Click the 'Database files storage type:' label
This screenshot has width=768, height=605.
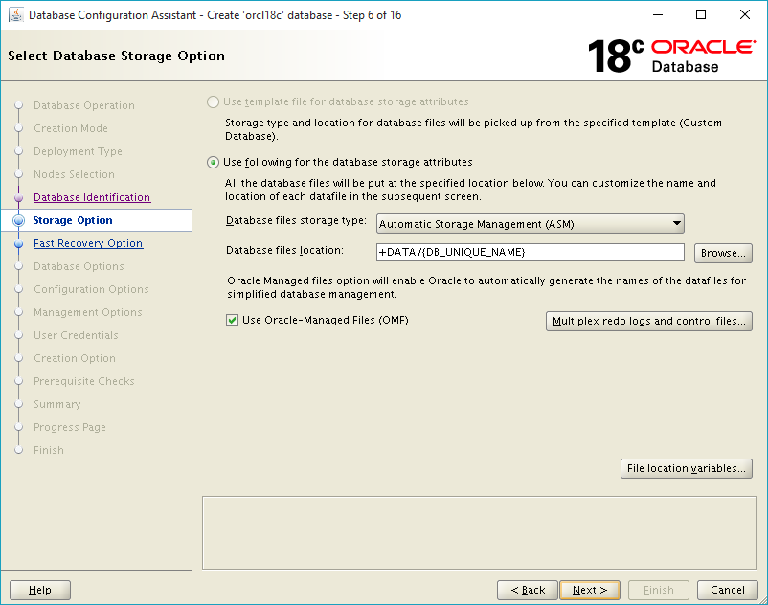pos(296,221)
